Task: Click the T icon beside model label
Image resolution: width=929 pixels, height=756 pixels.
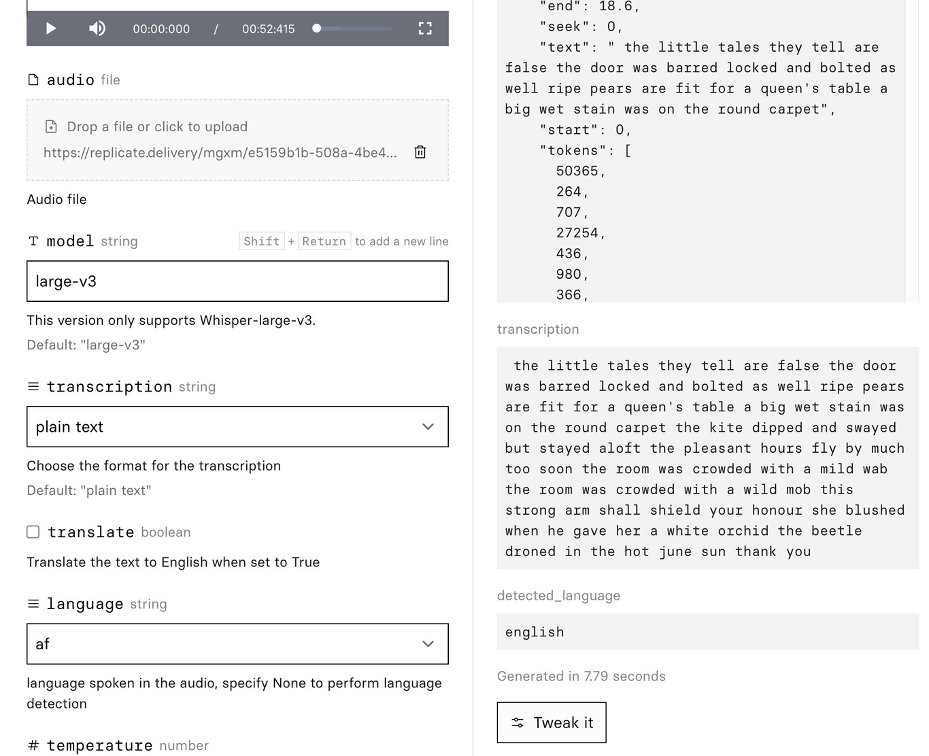Action: pos(33,241)
